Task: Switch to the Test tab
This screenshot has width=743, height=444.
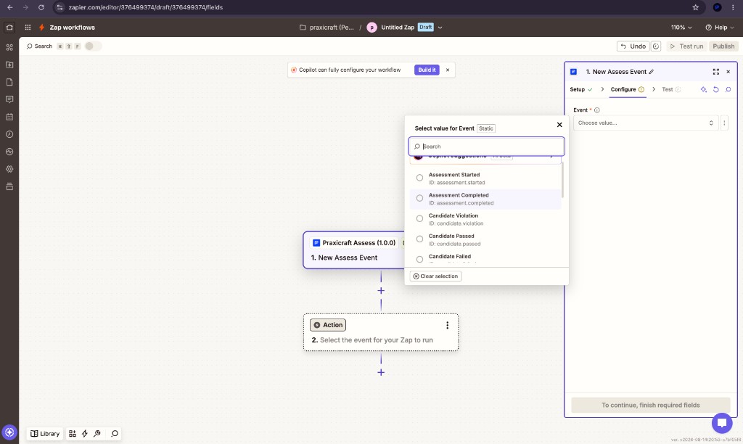Action: [671, 89]
